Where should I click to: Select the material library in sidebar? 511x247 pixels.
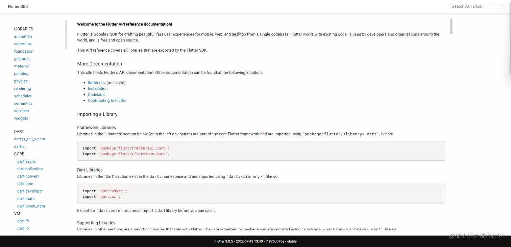21,66
